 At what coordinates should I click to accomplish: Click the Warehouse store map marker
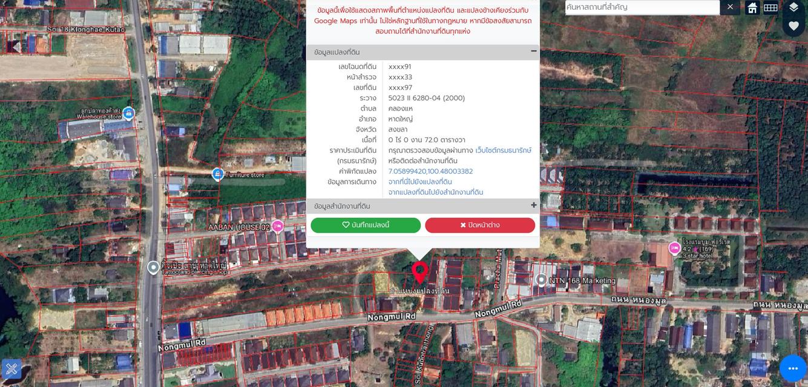coord(128,113)
